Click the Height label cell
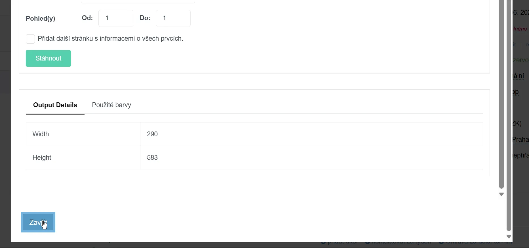The image size is (529, 248). click(x=83, y=158)
